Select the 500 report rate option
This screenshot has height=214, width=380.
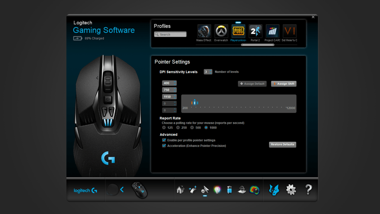pos(192,127)
